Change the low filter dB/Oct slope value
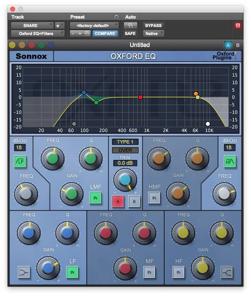The image size is (251, 296). [x=19, y=148]
